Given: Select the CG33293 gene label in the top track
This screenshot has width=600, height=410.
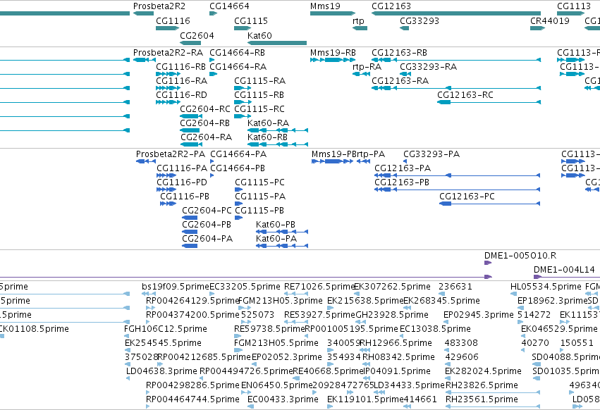Looking at the screenshot, I should pyautogui.click(x=420, y=20).
